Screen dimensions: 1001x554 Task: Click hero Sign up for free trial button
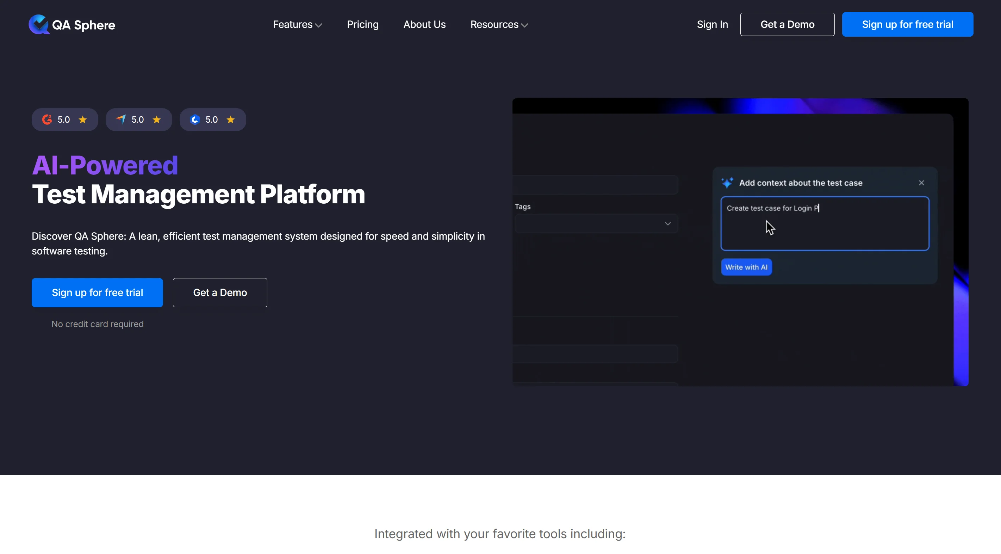(x=97, y=293)
